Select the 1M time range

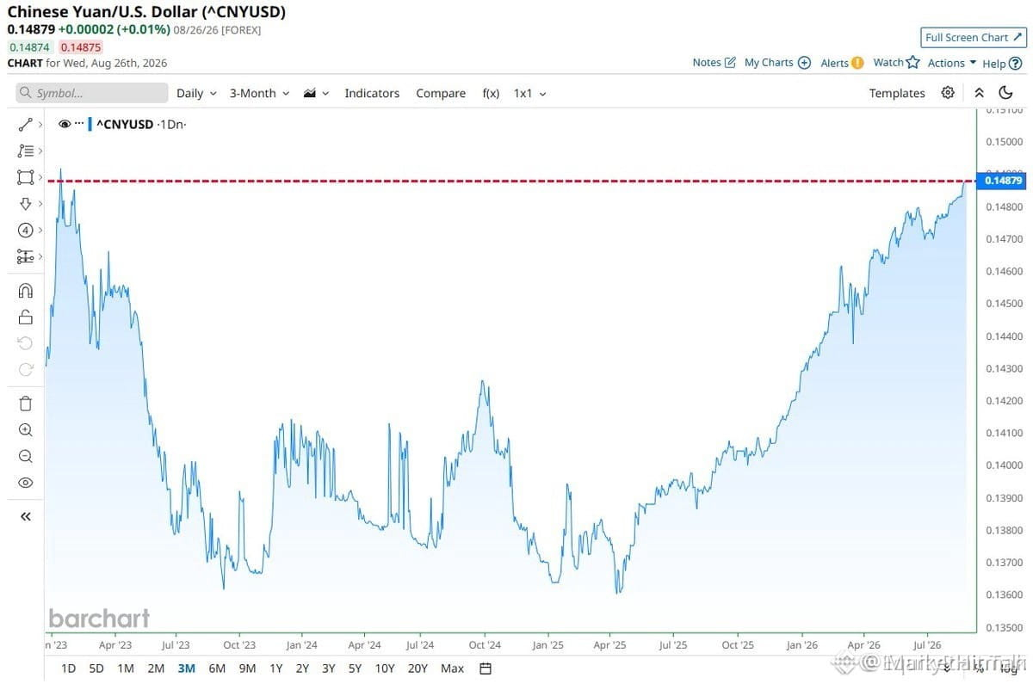point(126,669)
